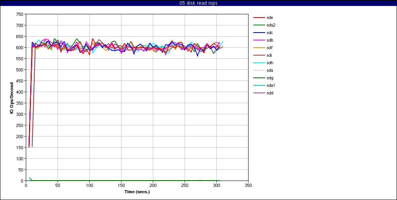Click the 700 tick on the y-axis
The image size is (397, 200).
(x=20, y=25)
